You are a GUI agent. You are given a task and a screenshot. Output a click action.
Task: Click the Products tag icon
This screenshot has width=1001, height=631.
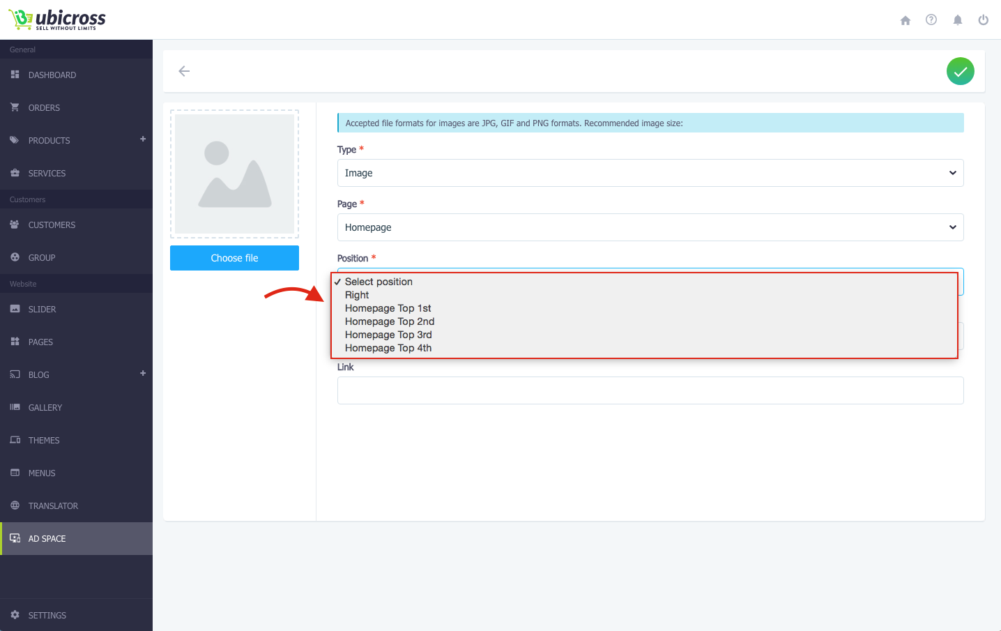pyautogui.click(x=15, y=140)
